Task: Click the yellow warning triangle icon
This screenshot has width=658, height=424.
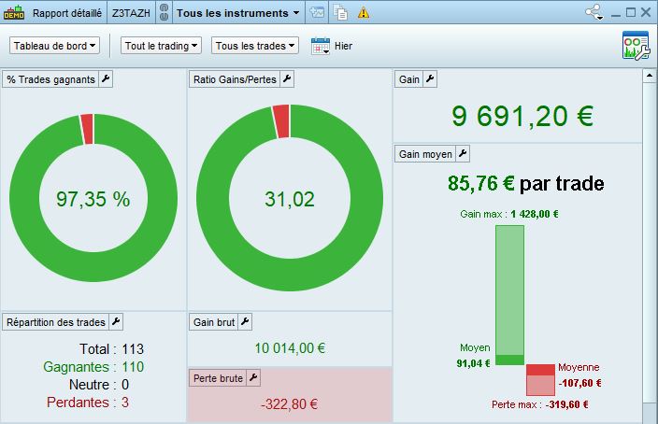Action: point(364,13)
